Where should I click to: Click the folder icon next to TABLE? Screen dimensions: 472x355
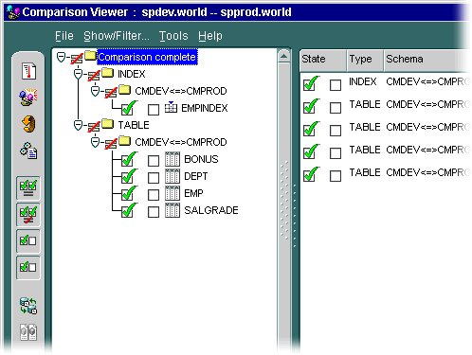point(108,124)
